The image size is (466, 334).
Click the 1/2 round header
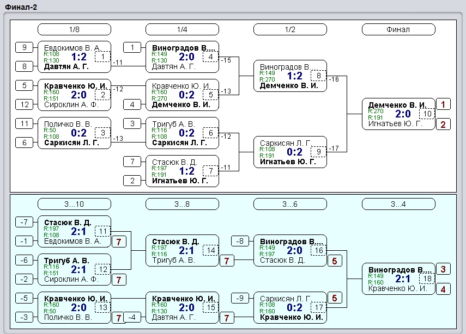pos(290,29)
